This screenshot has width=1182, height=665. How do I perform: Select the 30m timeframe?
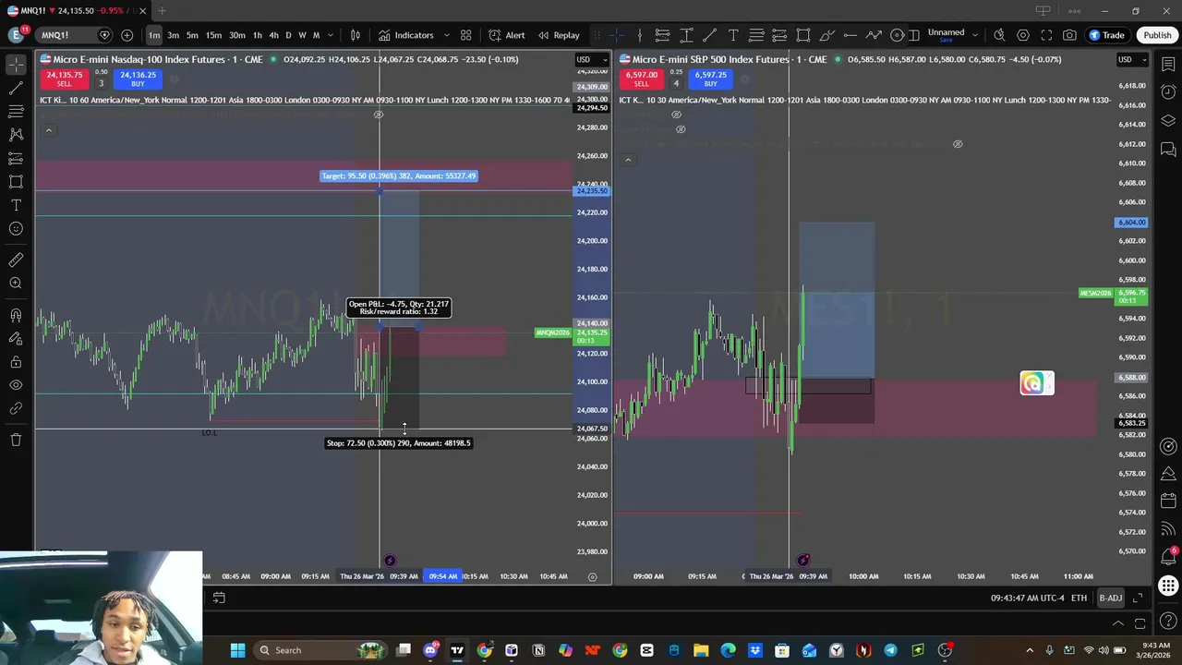coord(237,35)
